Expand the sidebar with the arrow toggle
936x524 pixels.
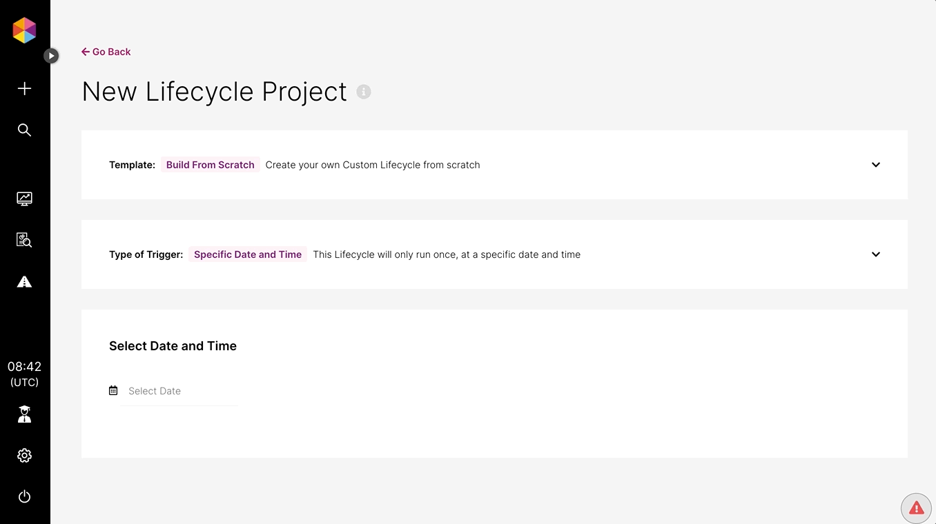pyautogui.click(x=51, y=55)
